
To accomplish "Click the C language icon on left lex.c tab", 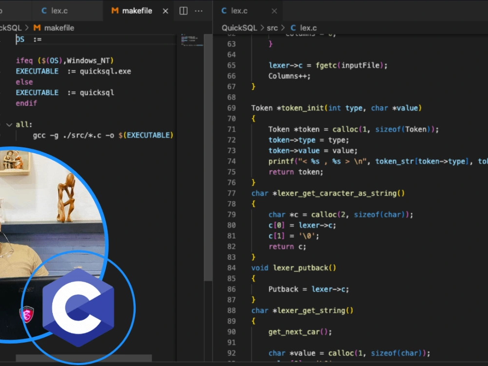I will (x=43, y=10).
